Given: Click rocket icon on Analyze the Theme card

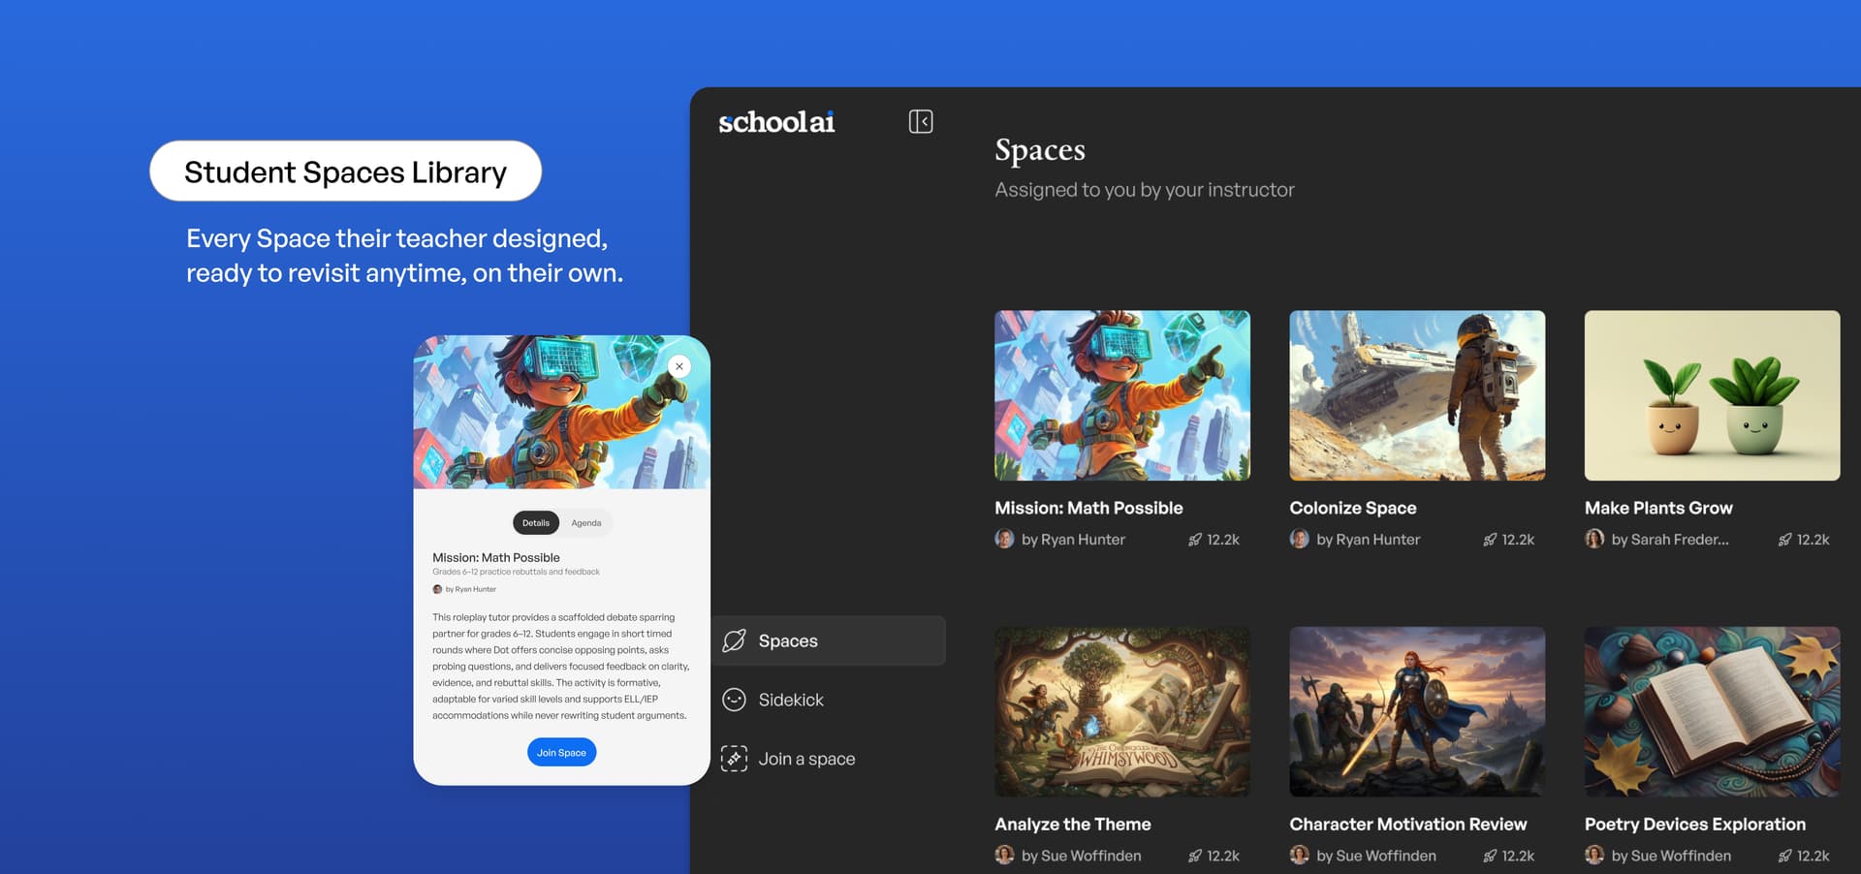Looking at the screenshot, I should (x=1195, y=856).
